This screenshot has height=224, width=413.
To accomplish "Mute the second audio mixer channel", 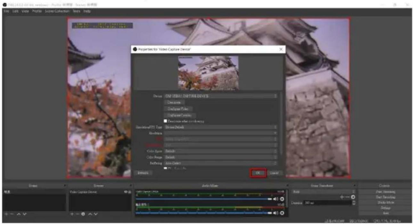I will point(275,212).
